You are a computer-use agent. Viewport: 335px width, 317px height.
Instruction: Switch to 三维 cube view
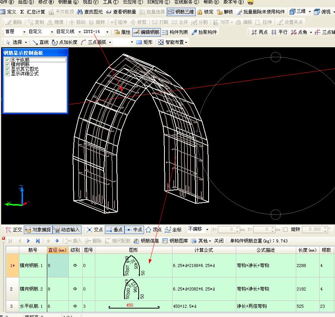tap(292, 12)
